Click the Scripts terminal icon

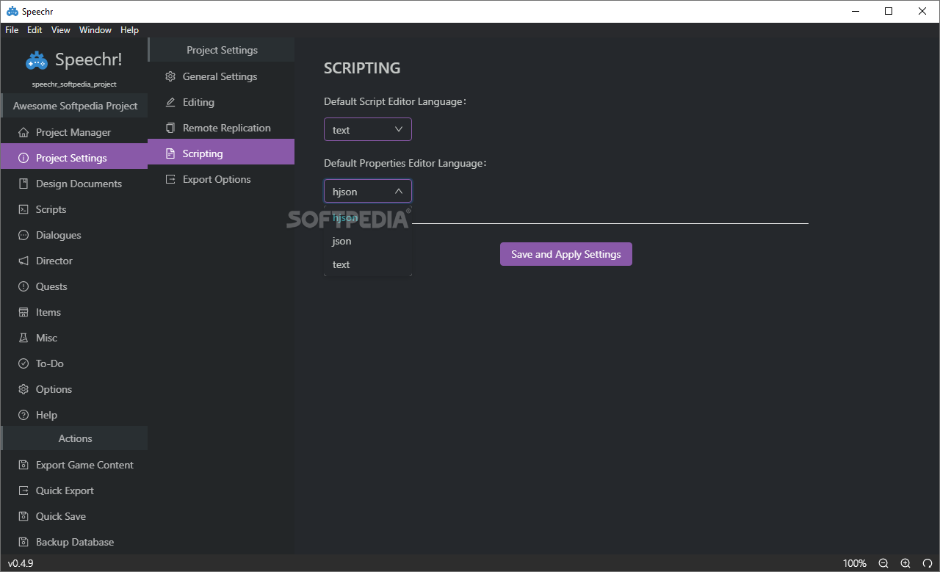point(23,209)
